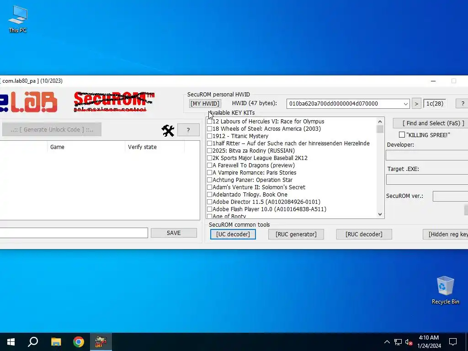Open taskbar Search magnifier
The height and width of the screenshot is (351, 468).
(x=33, y=342)
